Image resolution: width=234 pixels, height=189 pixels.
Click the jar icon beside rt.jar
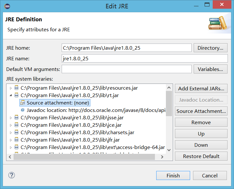pos(16,95)
